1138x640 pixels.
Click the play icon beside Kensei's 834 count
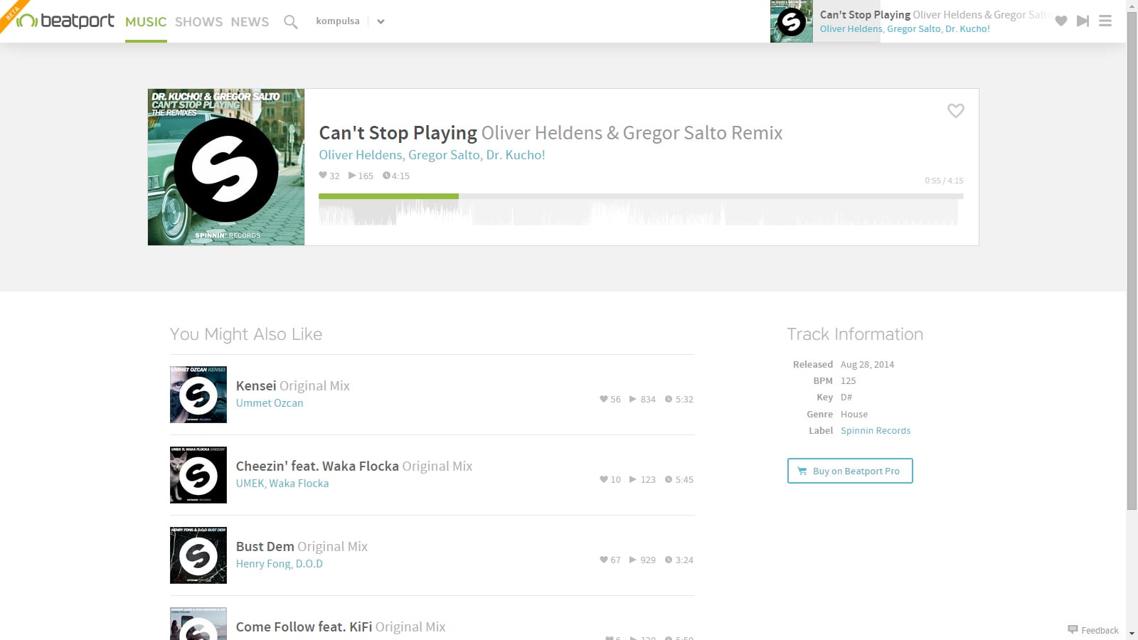[x=632, y=399]
